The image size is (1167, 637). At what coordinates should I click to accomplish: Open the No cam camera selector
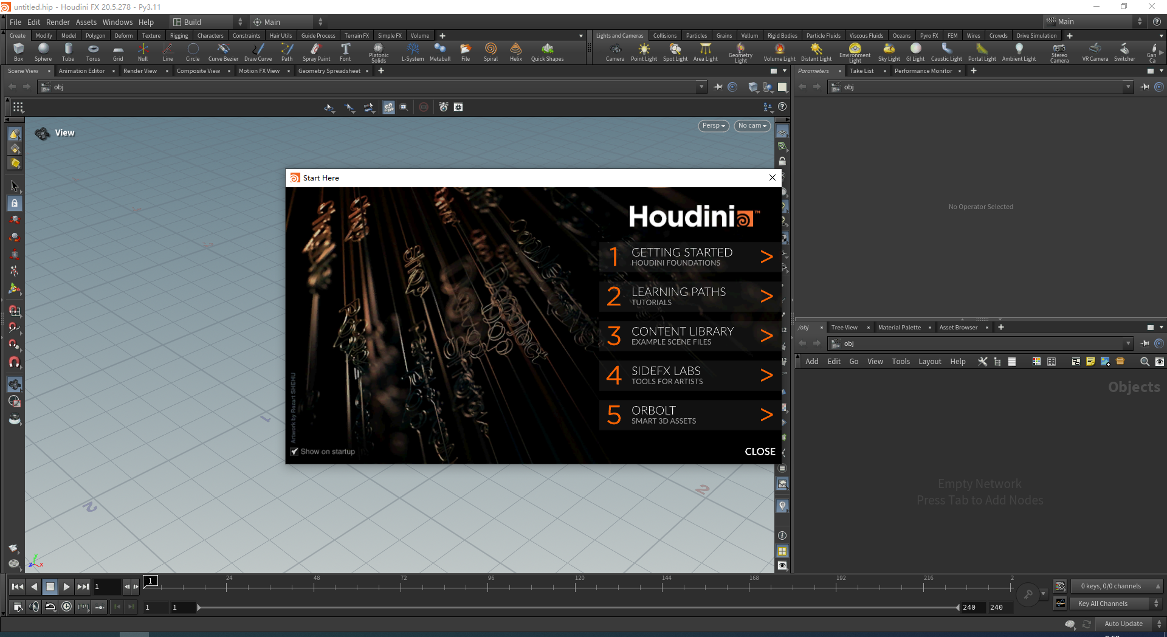751,126
